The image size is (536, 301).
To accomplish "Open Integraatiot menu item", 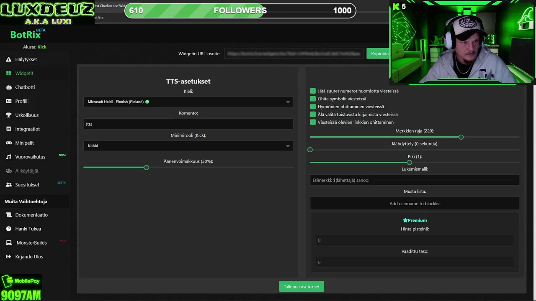I will tap(28, 129).
